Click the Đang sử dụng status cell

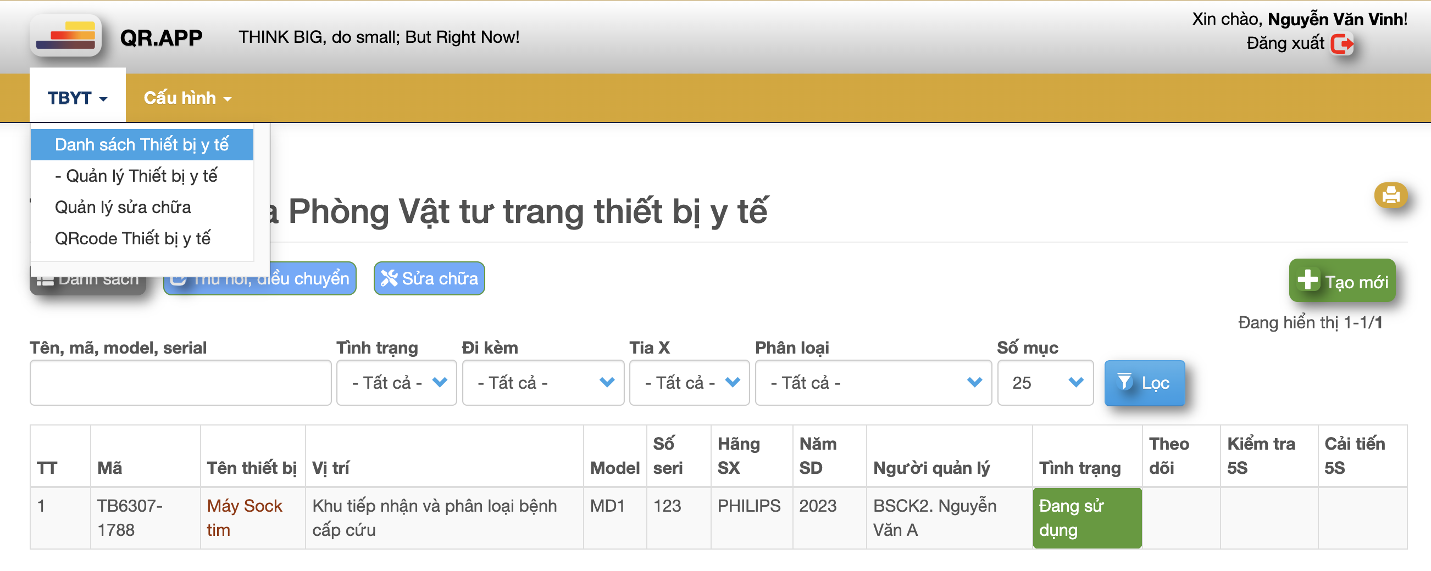click(1086, 518)
